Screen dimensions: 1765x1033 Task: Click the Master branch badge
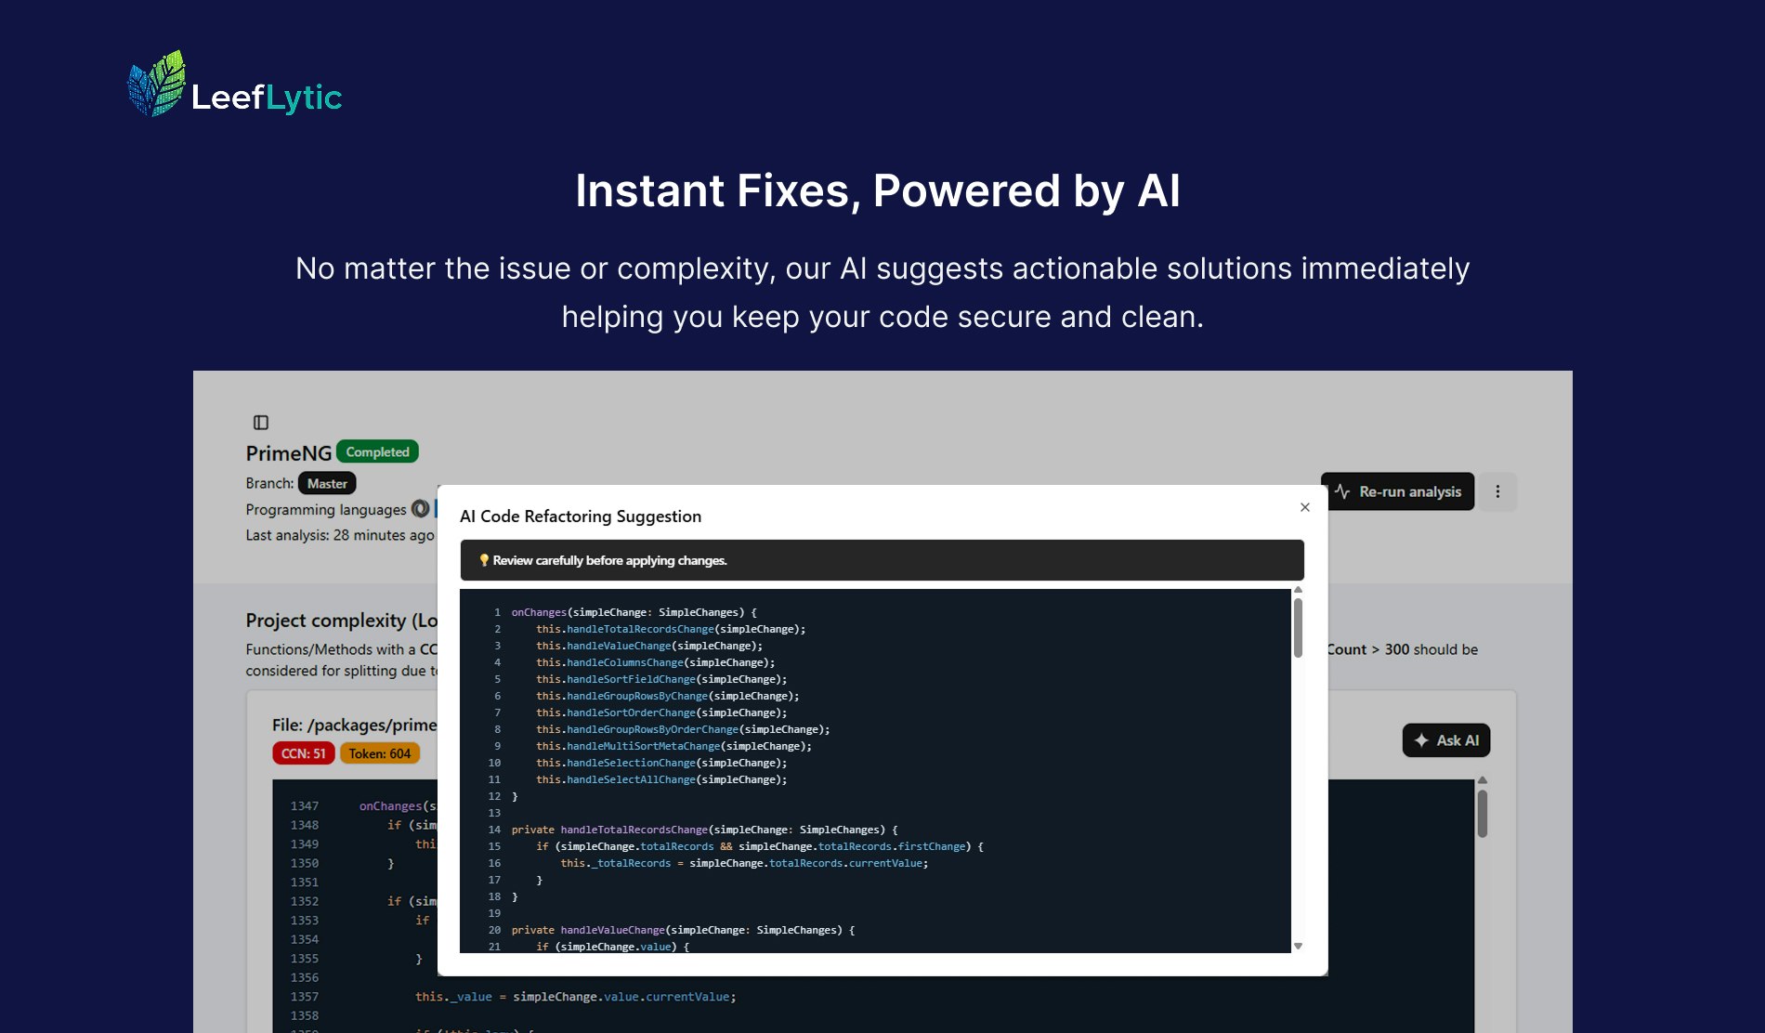pos(327,483)
